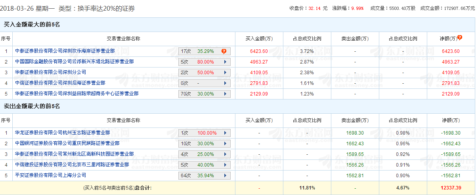Open 中国银河证券重庆民族路营业部 link
This screenshot has width=476, height=195.
pos(67,143)
